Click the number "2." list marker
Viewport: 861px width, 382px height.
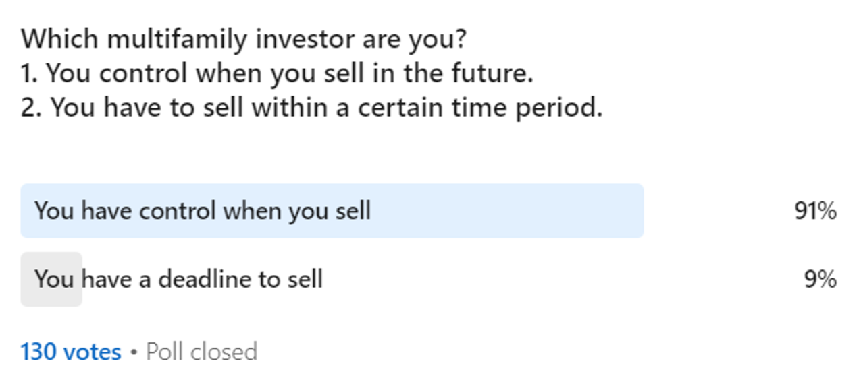point(31,107)
